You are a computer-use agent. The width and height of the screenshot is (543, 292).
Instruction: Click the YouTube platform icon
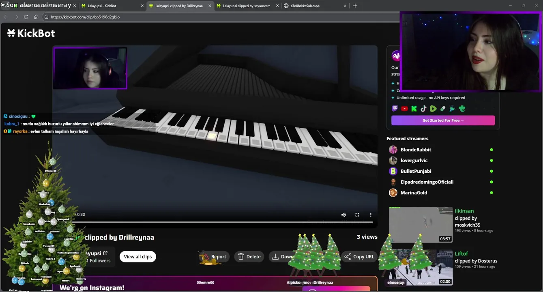[404, 109]
